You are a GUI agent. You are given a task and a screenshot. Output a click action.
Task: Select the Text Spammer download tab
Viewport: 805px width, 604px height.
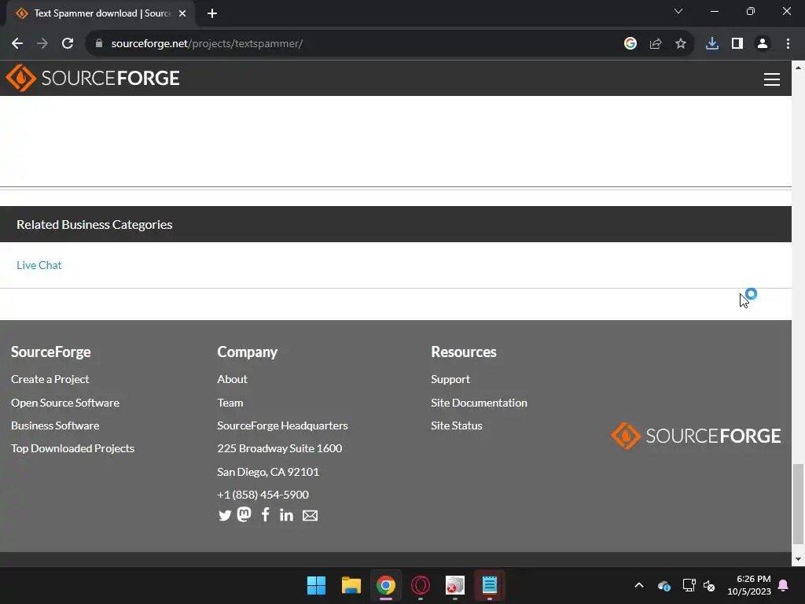click(x=100, y=14)
